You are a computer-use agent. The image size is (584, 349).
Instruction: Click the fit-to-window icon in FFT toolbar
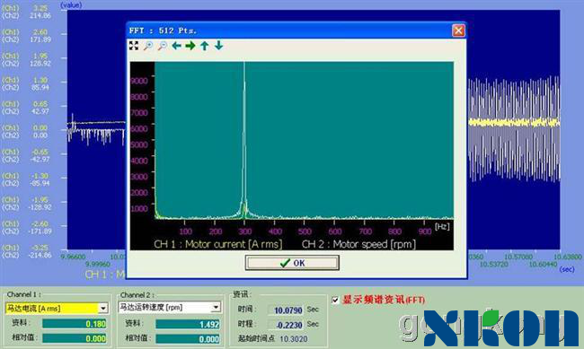click(x=134, y=46)
